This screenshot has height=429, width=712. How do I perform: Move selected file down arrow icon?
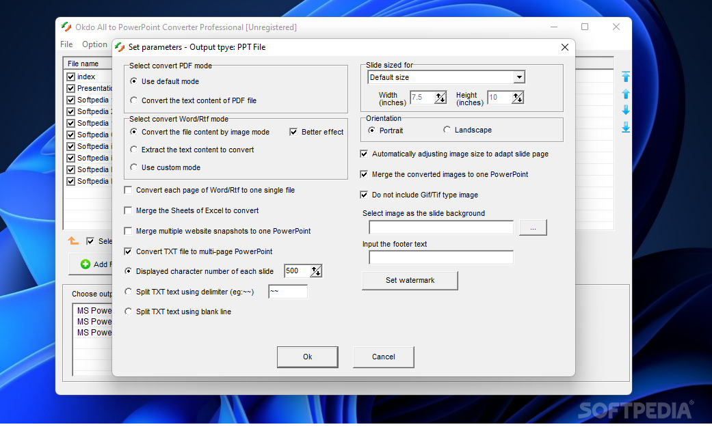(x=626, y=110)
